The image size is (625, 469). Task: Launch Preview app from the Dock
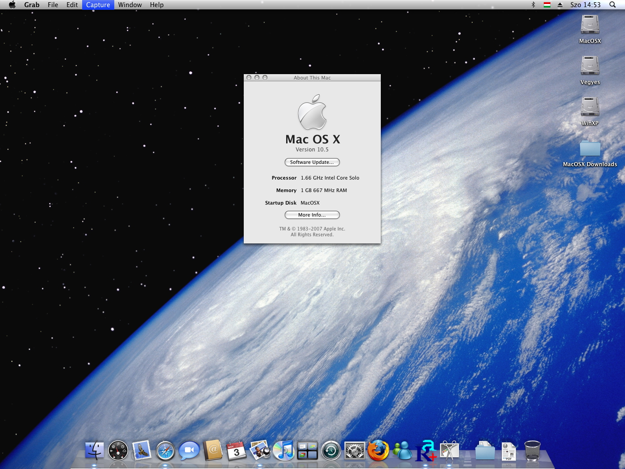(260, 450)
